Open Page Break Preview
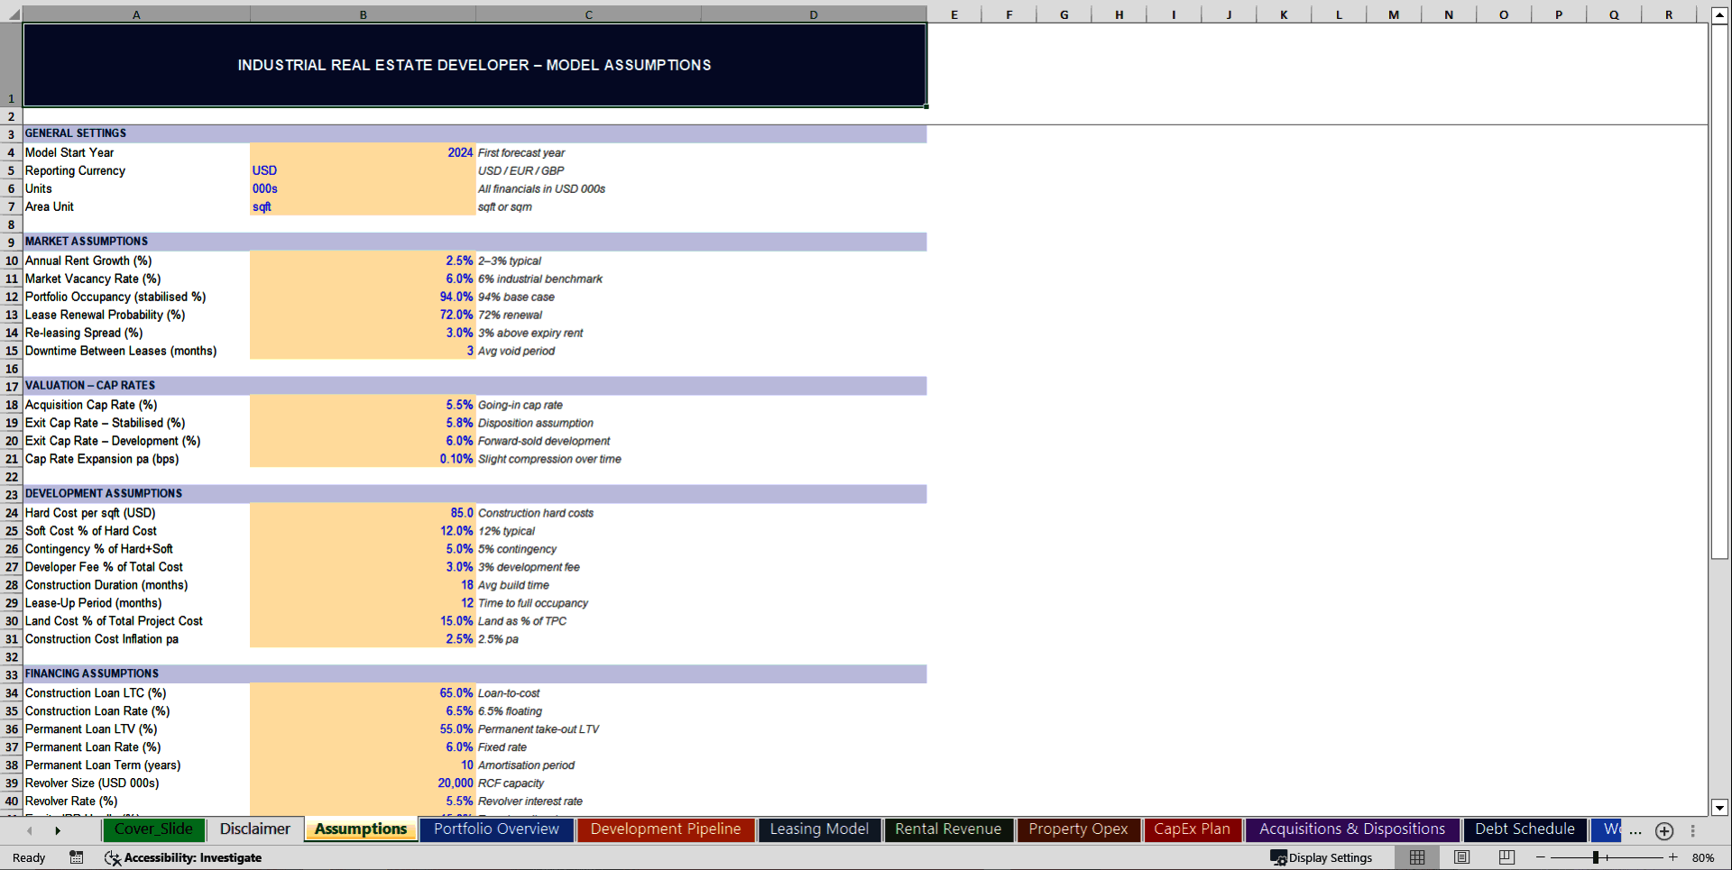The height and width of the screenshot is (870, 1732). (x=1505, y=857)
